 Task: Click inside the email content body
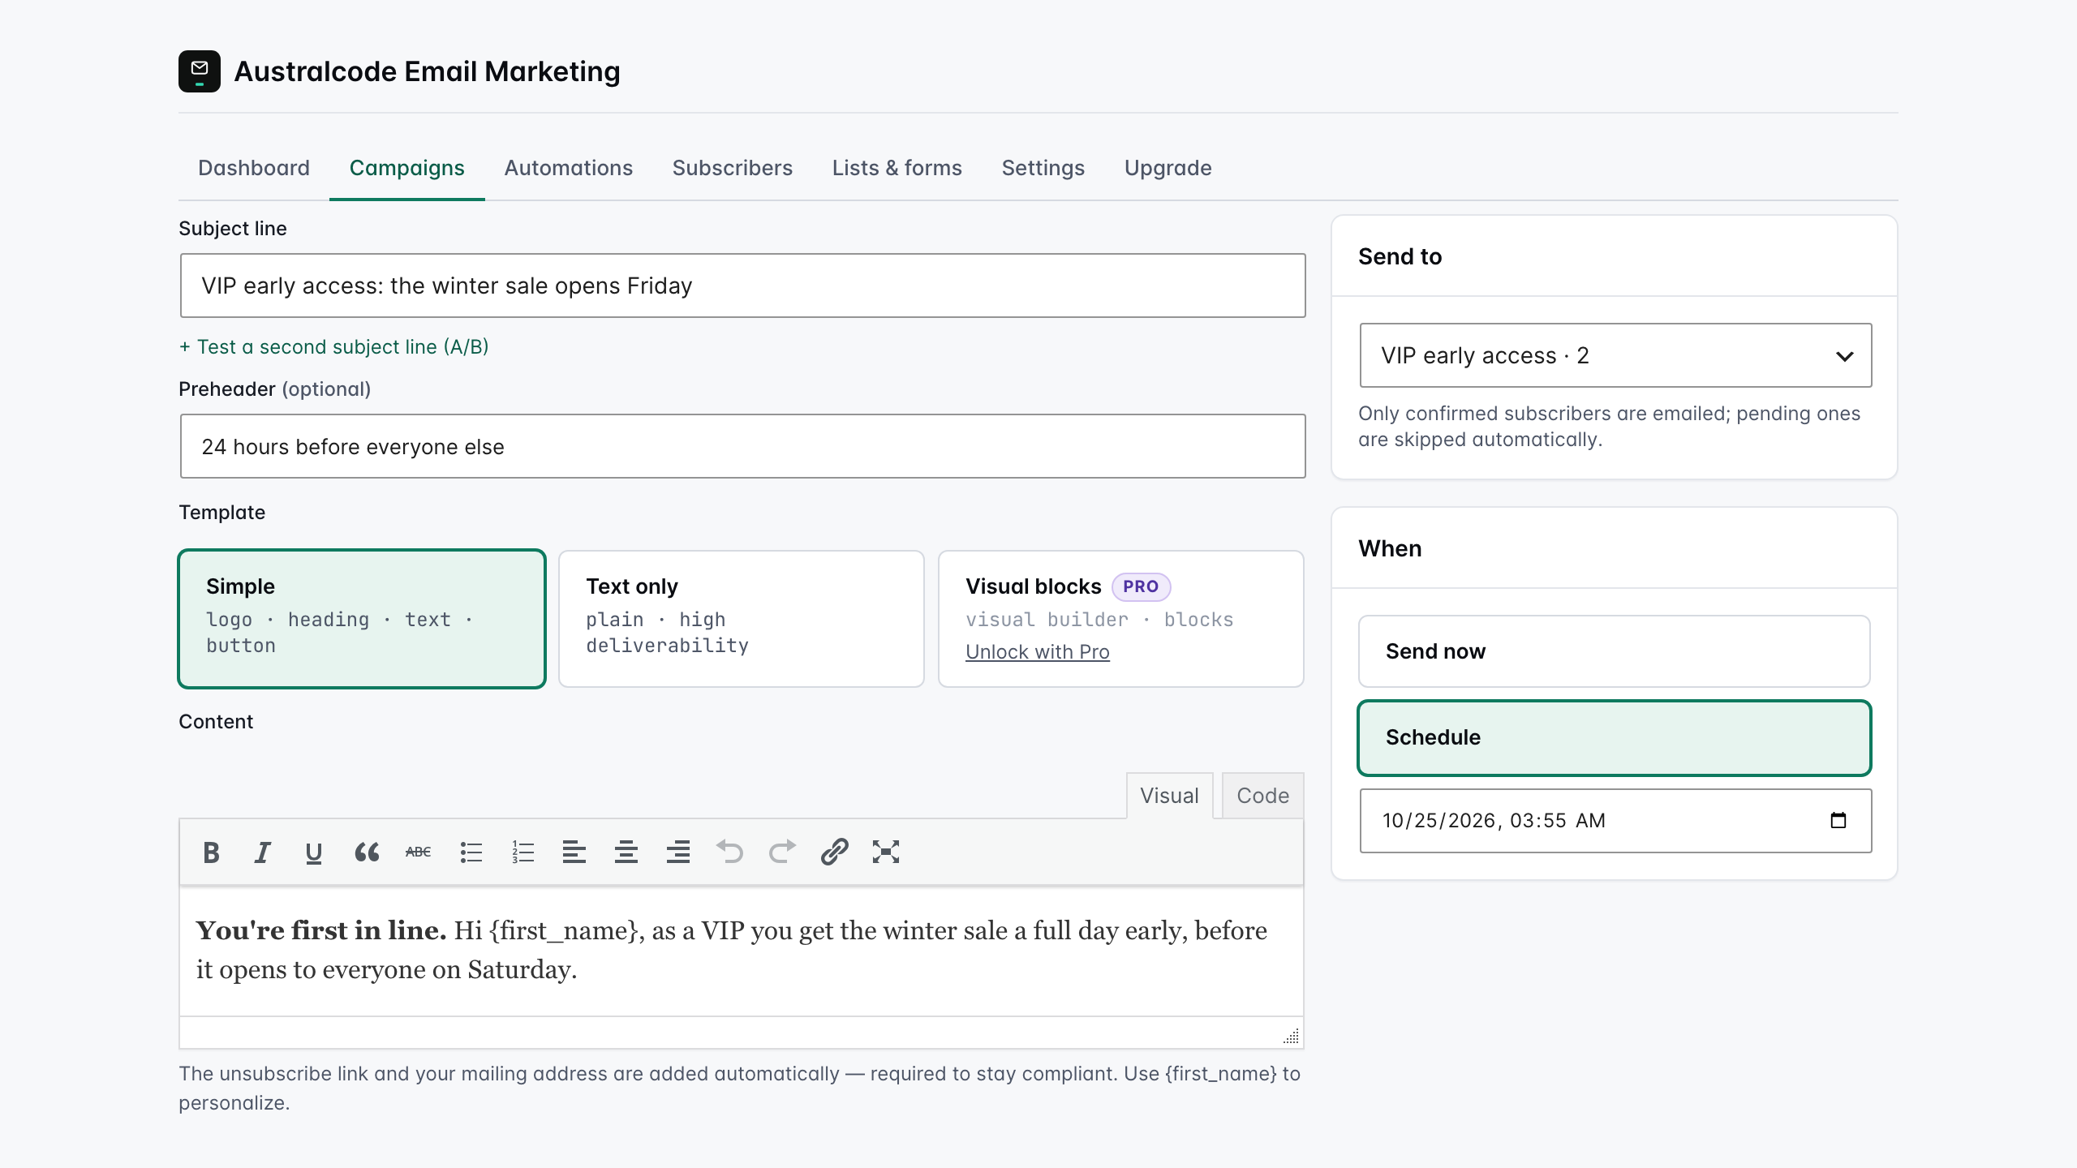point(742,951)
